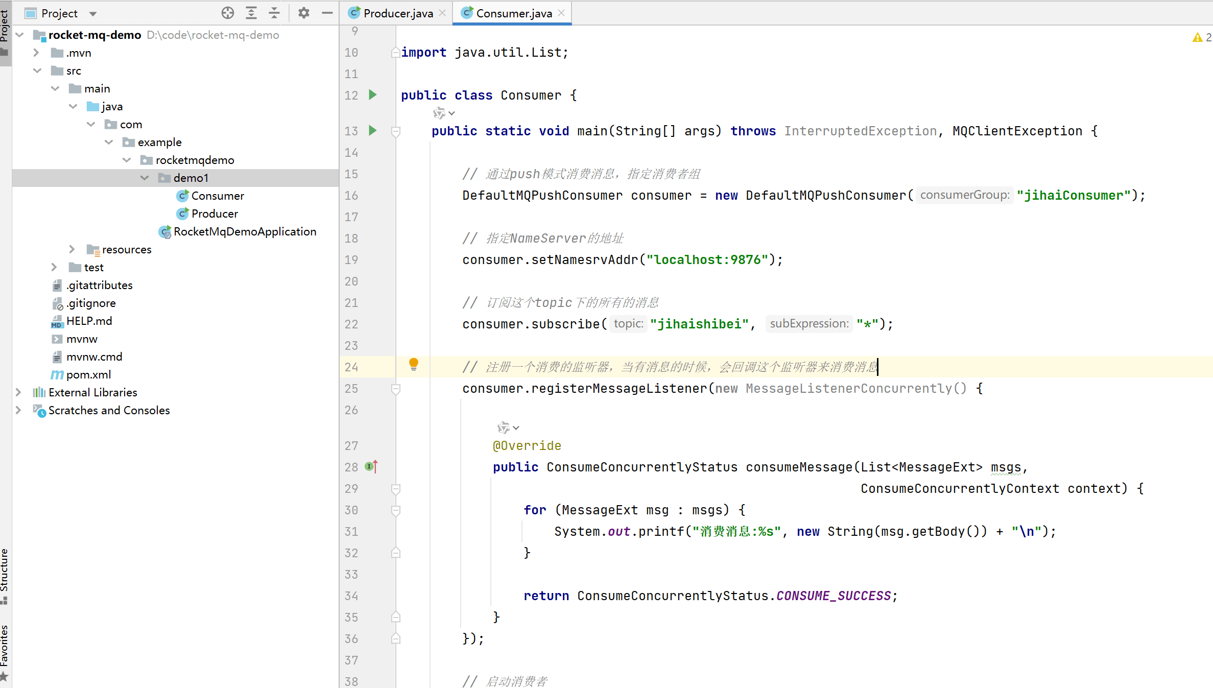Click the pom.xml Maven file icon
Screen dimensions: 1213x688
[x=57, y=375]
